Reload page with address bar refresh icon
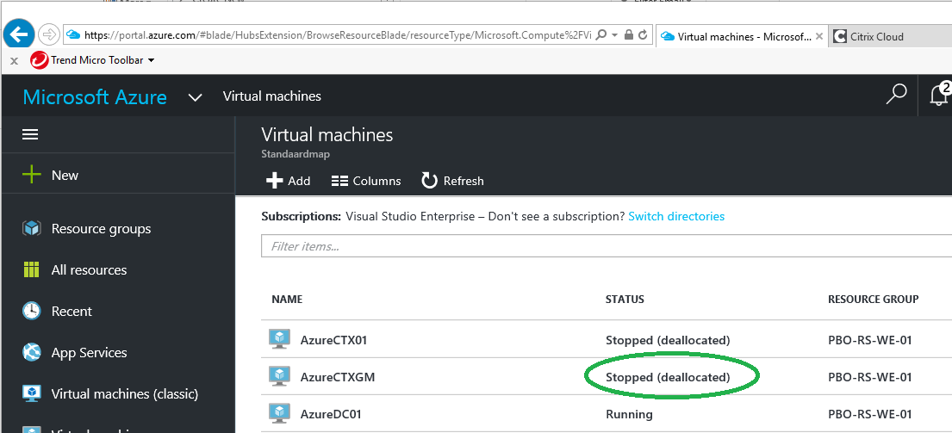This screenshot has width=952, height=433. click(x=643, y=35)
